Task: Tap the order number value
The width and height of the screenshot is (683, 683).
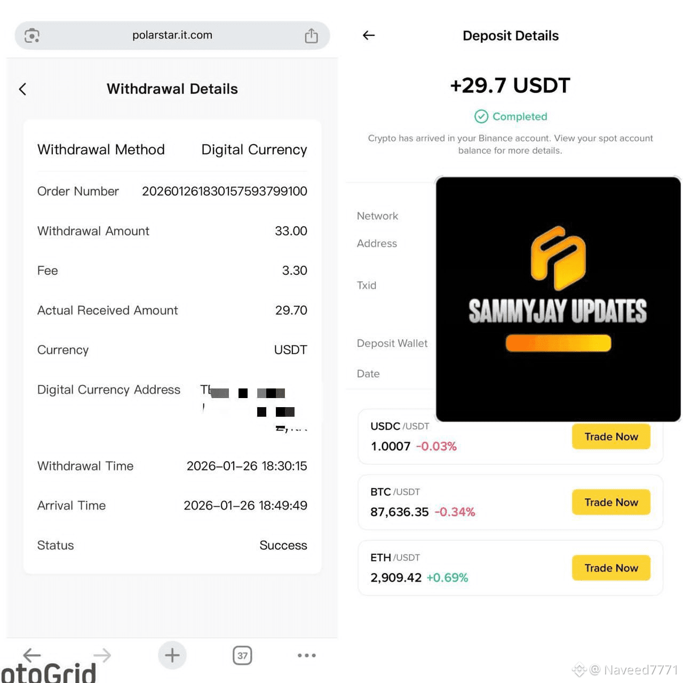Action: [224, 191]
